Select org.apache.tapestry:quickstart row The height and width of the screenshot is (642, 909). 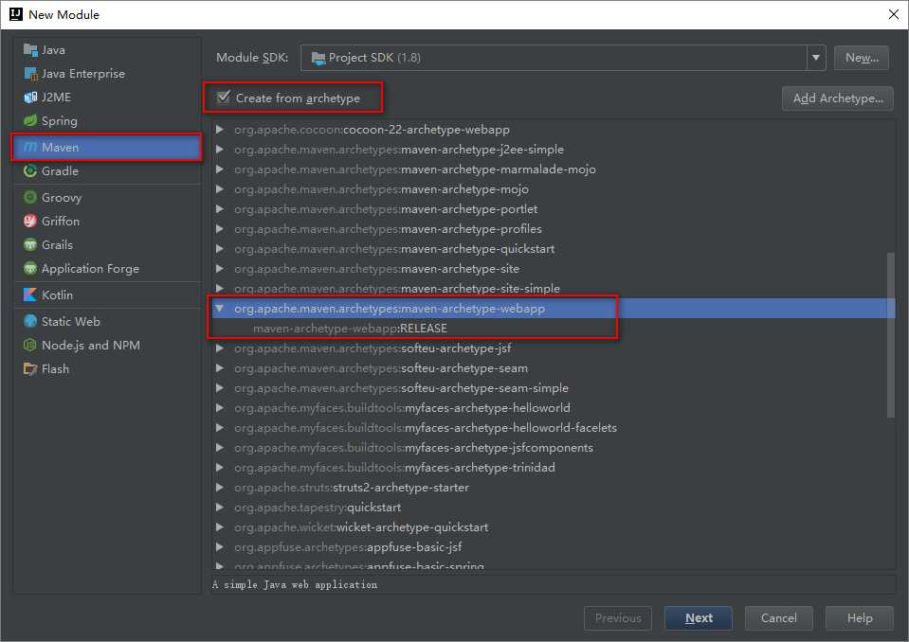click(554, 508)
